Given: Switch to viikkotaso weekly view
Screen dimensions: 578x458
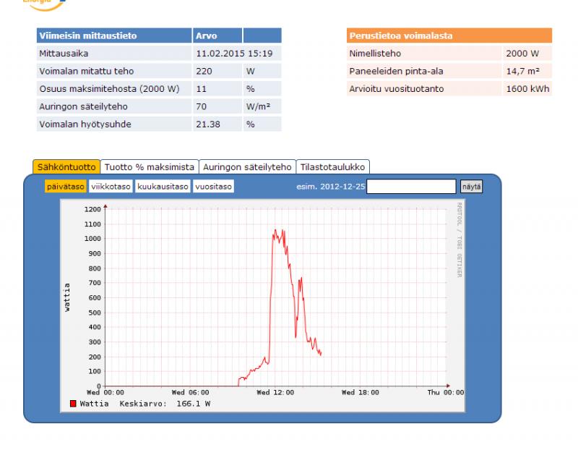Looking at the screenshot, I should [x=111, y=187].
